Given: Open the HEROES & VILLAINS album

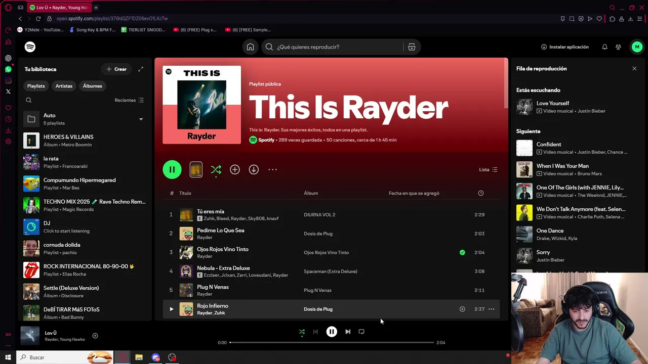Looking at the screenshot, I should click(85, 141).
